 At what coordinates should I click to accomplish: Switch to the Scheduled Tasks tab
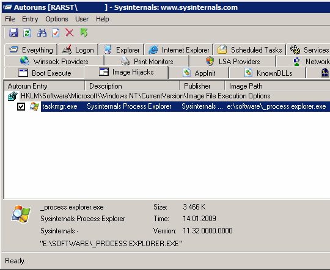pyautogui.click(x=249, y=50)
